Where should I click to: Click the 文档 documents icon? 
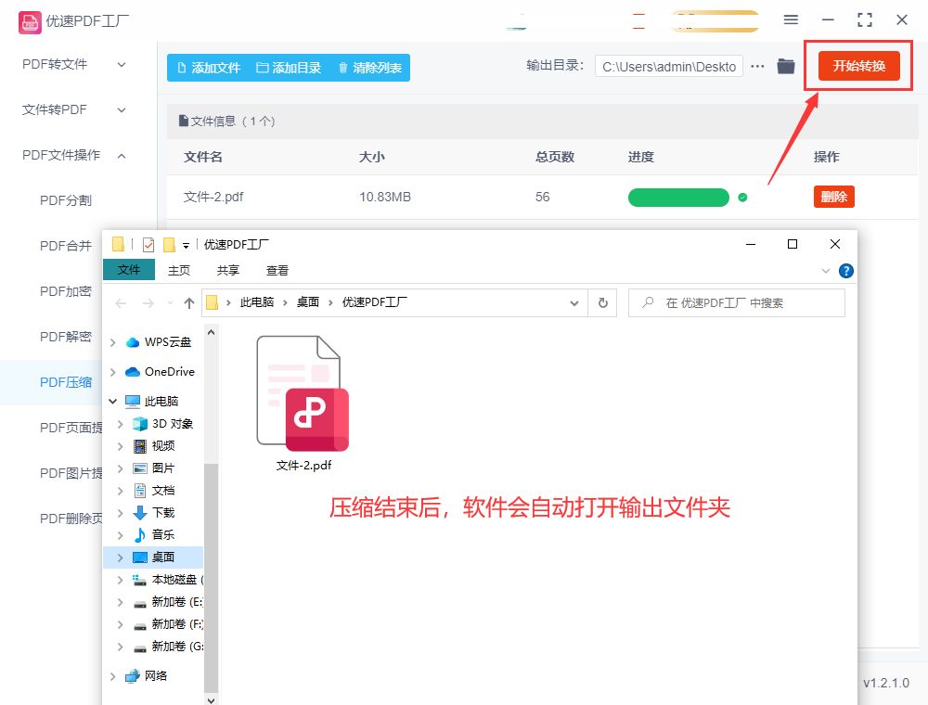[x=140, y=491]
